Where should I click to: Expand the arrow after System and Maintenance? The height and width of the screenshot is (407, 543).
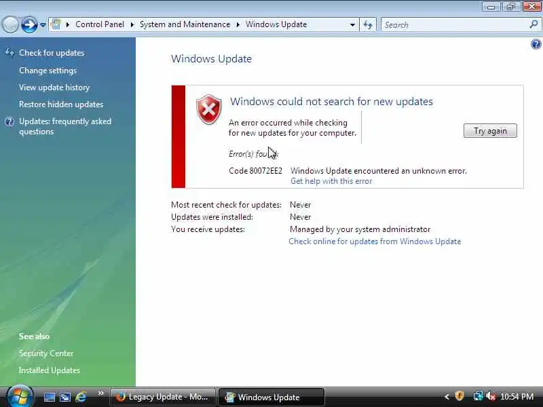coord(238,24)
